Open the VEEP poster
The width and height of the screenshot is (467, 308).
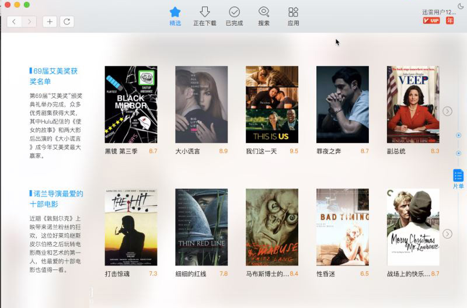coord(413,104)
